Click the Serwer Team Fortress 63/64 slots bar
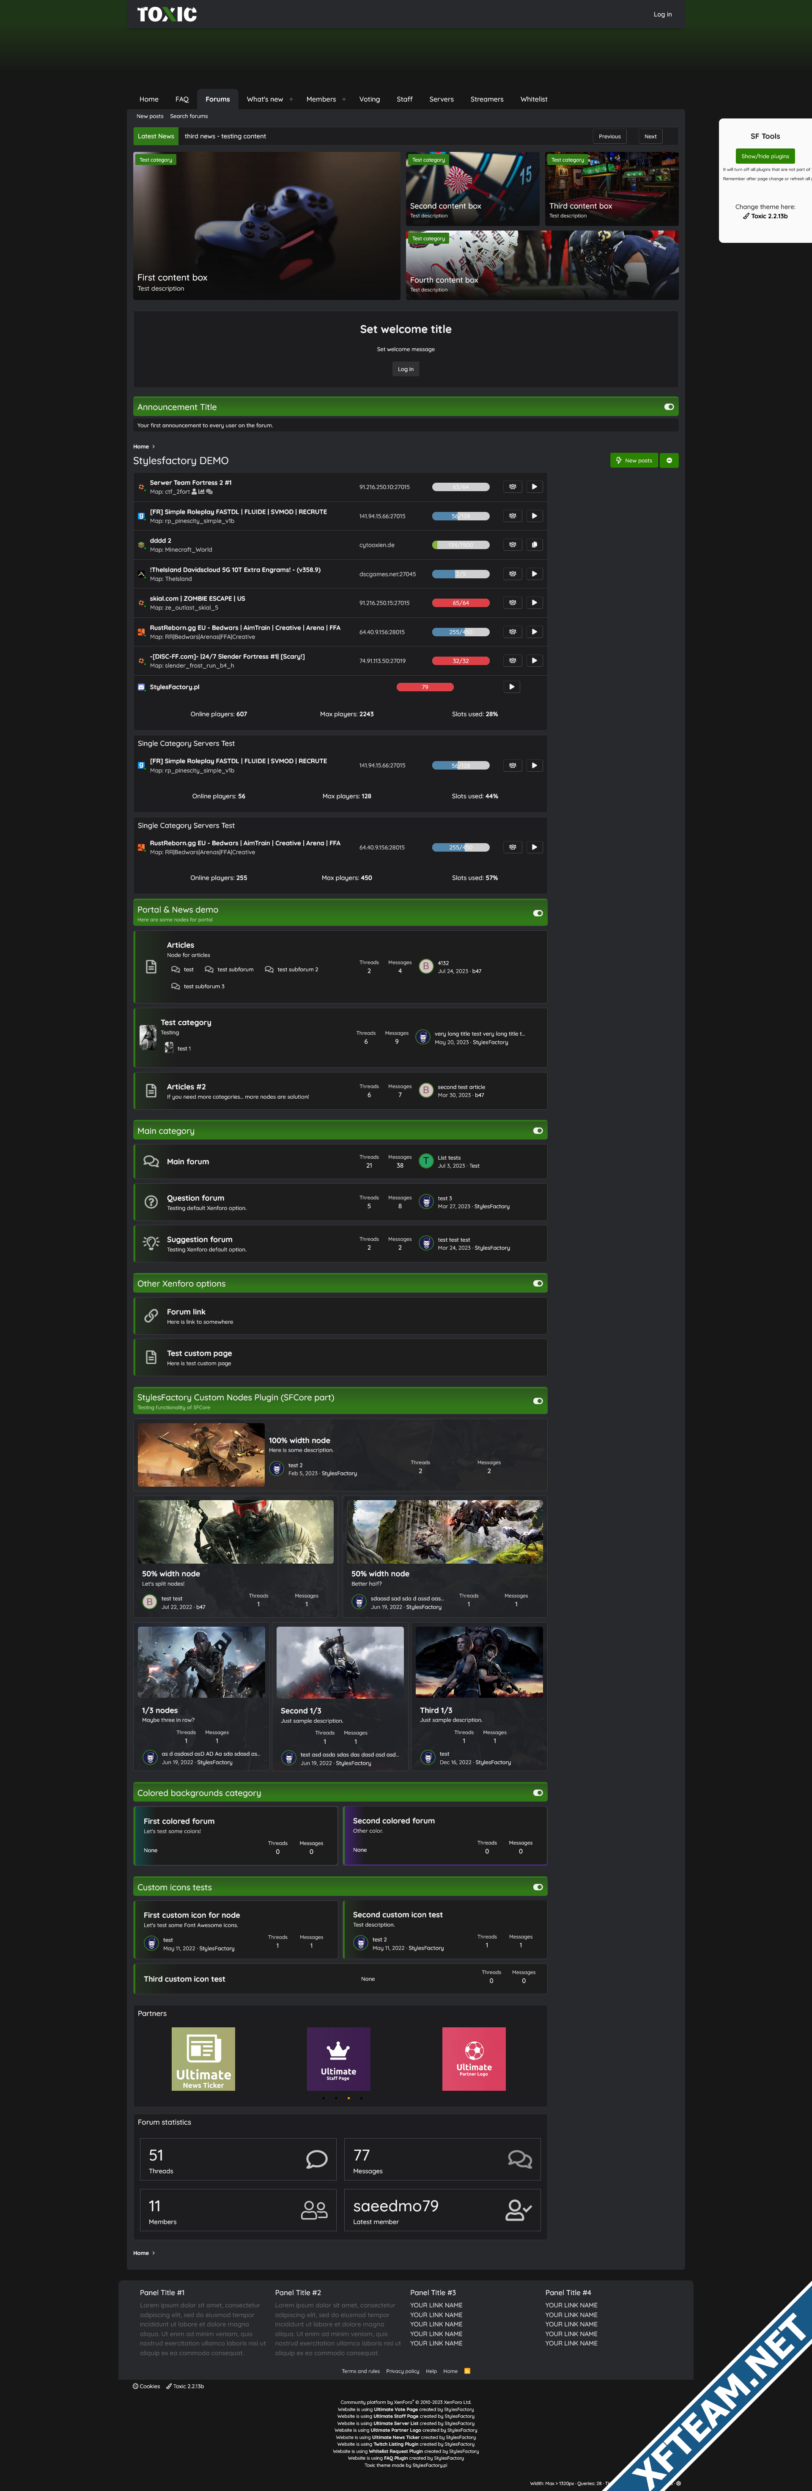Image resolution: width=812 pixels, height=2491 pixels. click(460, 487)
